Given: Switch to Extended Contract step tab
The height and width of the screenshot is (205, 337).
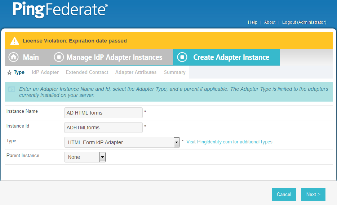Looking at the screenshot, I should coord(87,72).
